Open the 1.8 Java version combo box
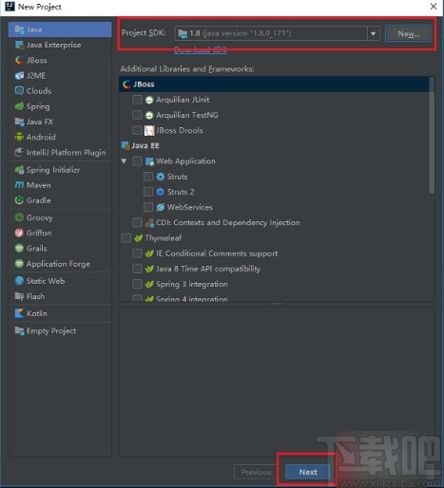Viewport: 444px width, 488px height. (277, 33)
